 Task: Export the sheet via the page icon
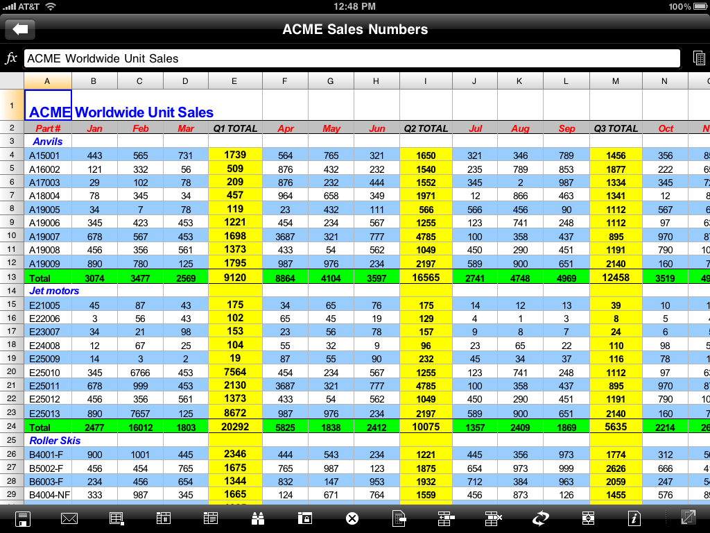click(x=399, y=518)
